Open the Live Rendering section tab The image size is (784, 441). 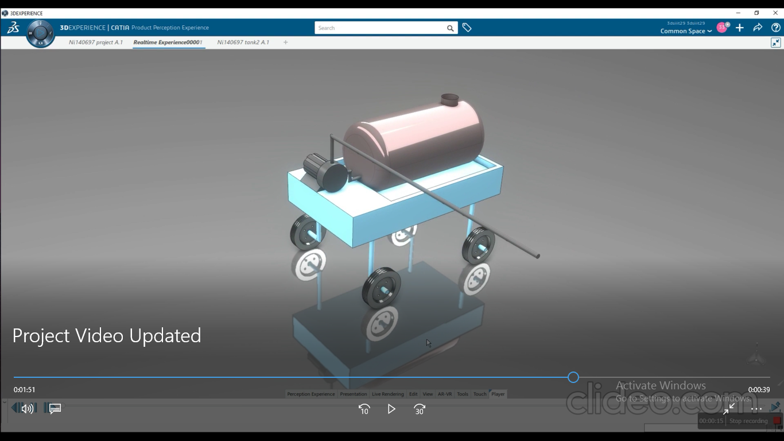coord(388,394)
